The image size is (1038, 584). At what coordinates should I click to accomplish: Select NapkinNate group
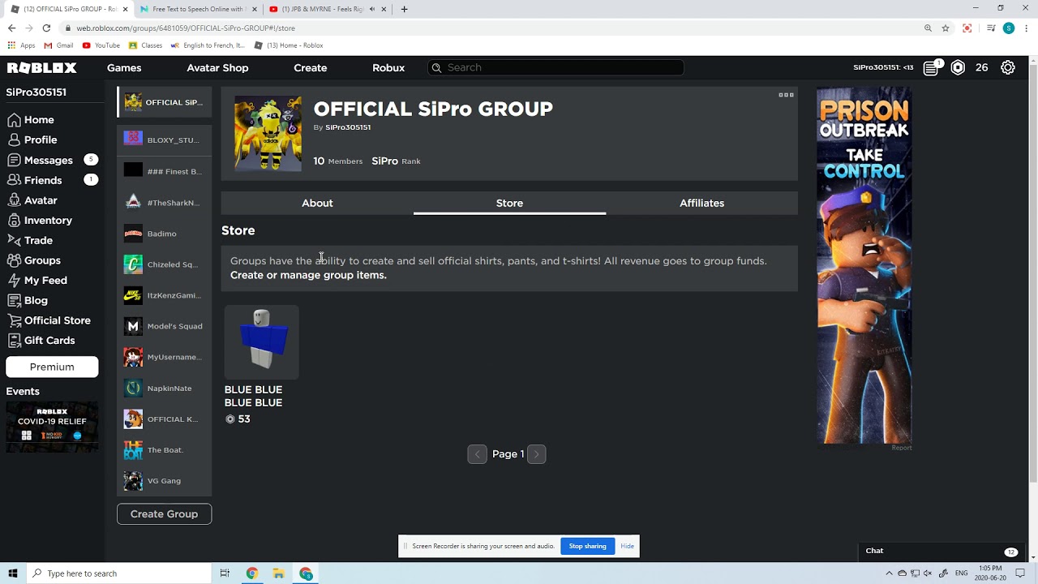(x=165, y=388)
